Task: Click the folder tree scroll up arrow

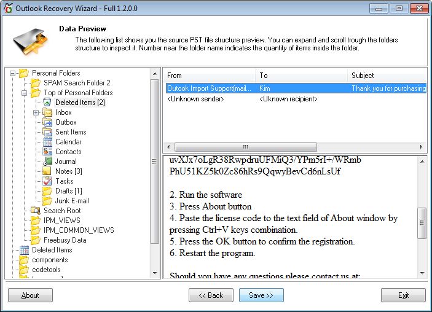Action: (155, 74)
